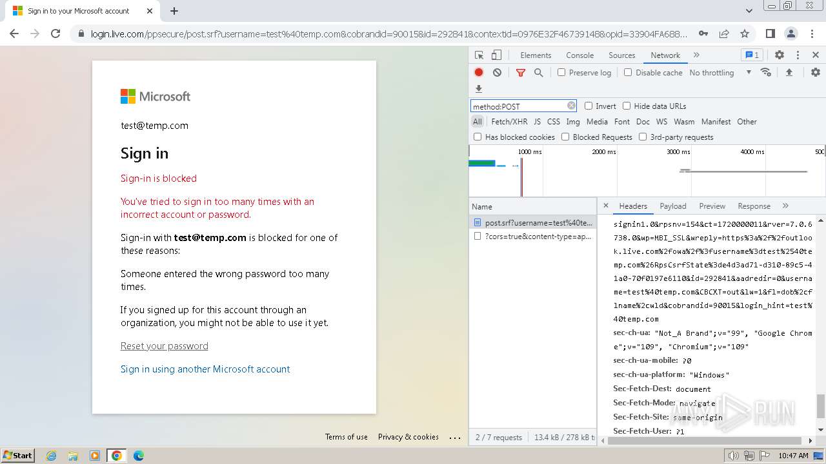Click Reset your password link
The image size is (826, 464).
tap(164, 346)
